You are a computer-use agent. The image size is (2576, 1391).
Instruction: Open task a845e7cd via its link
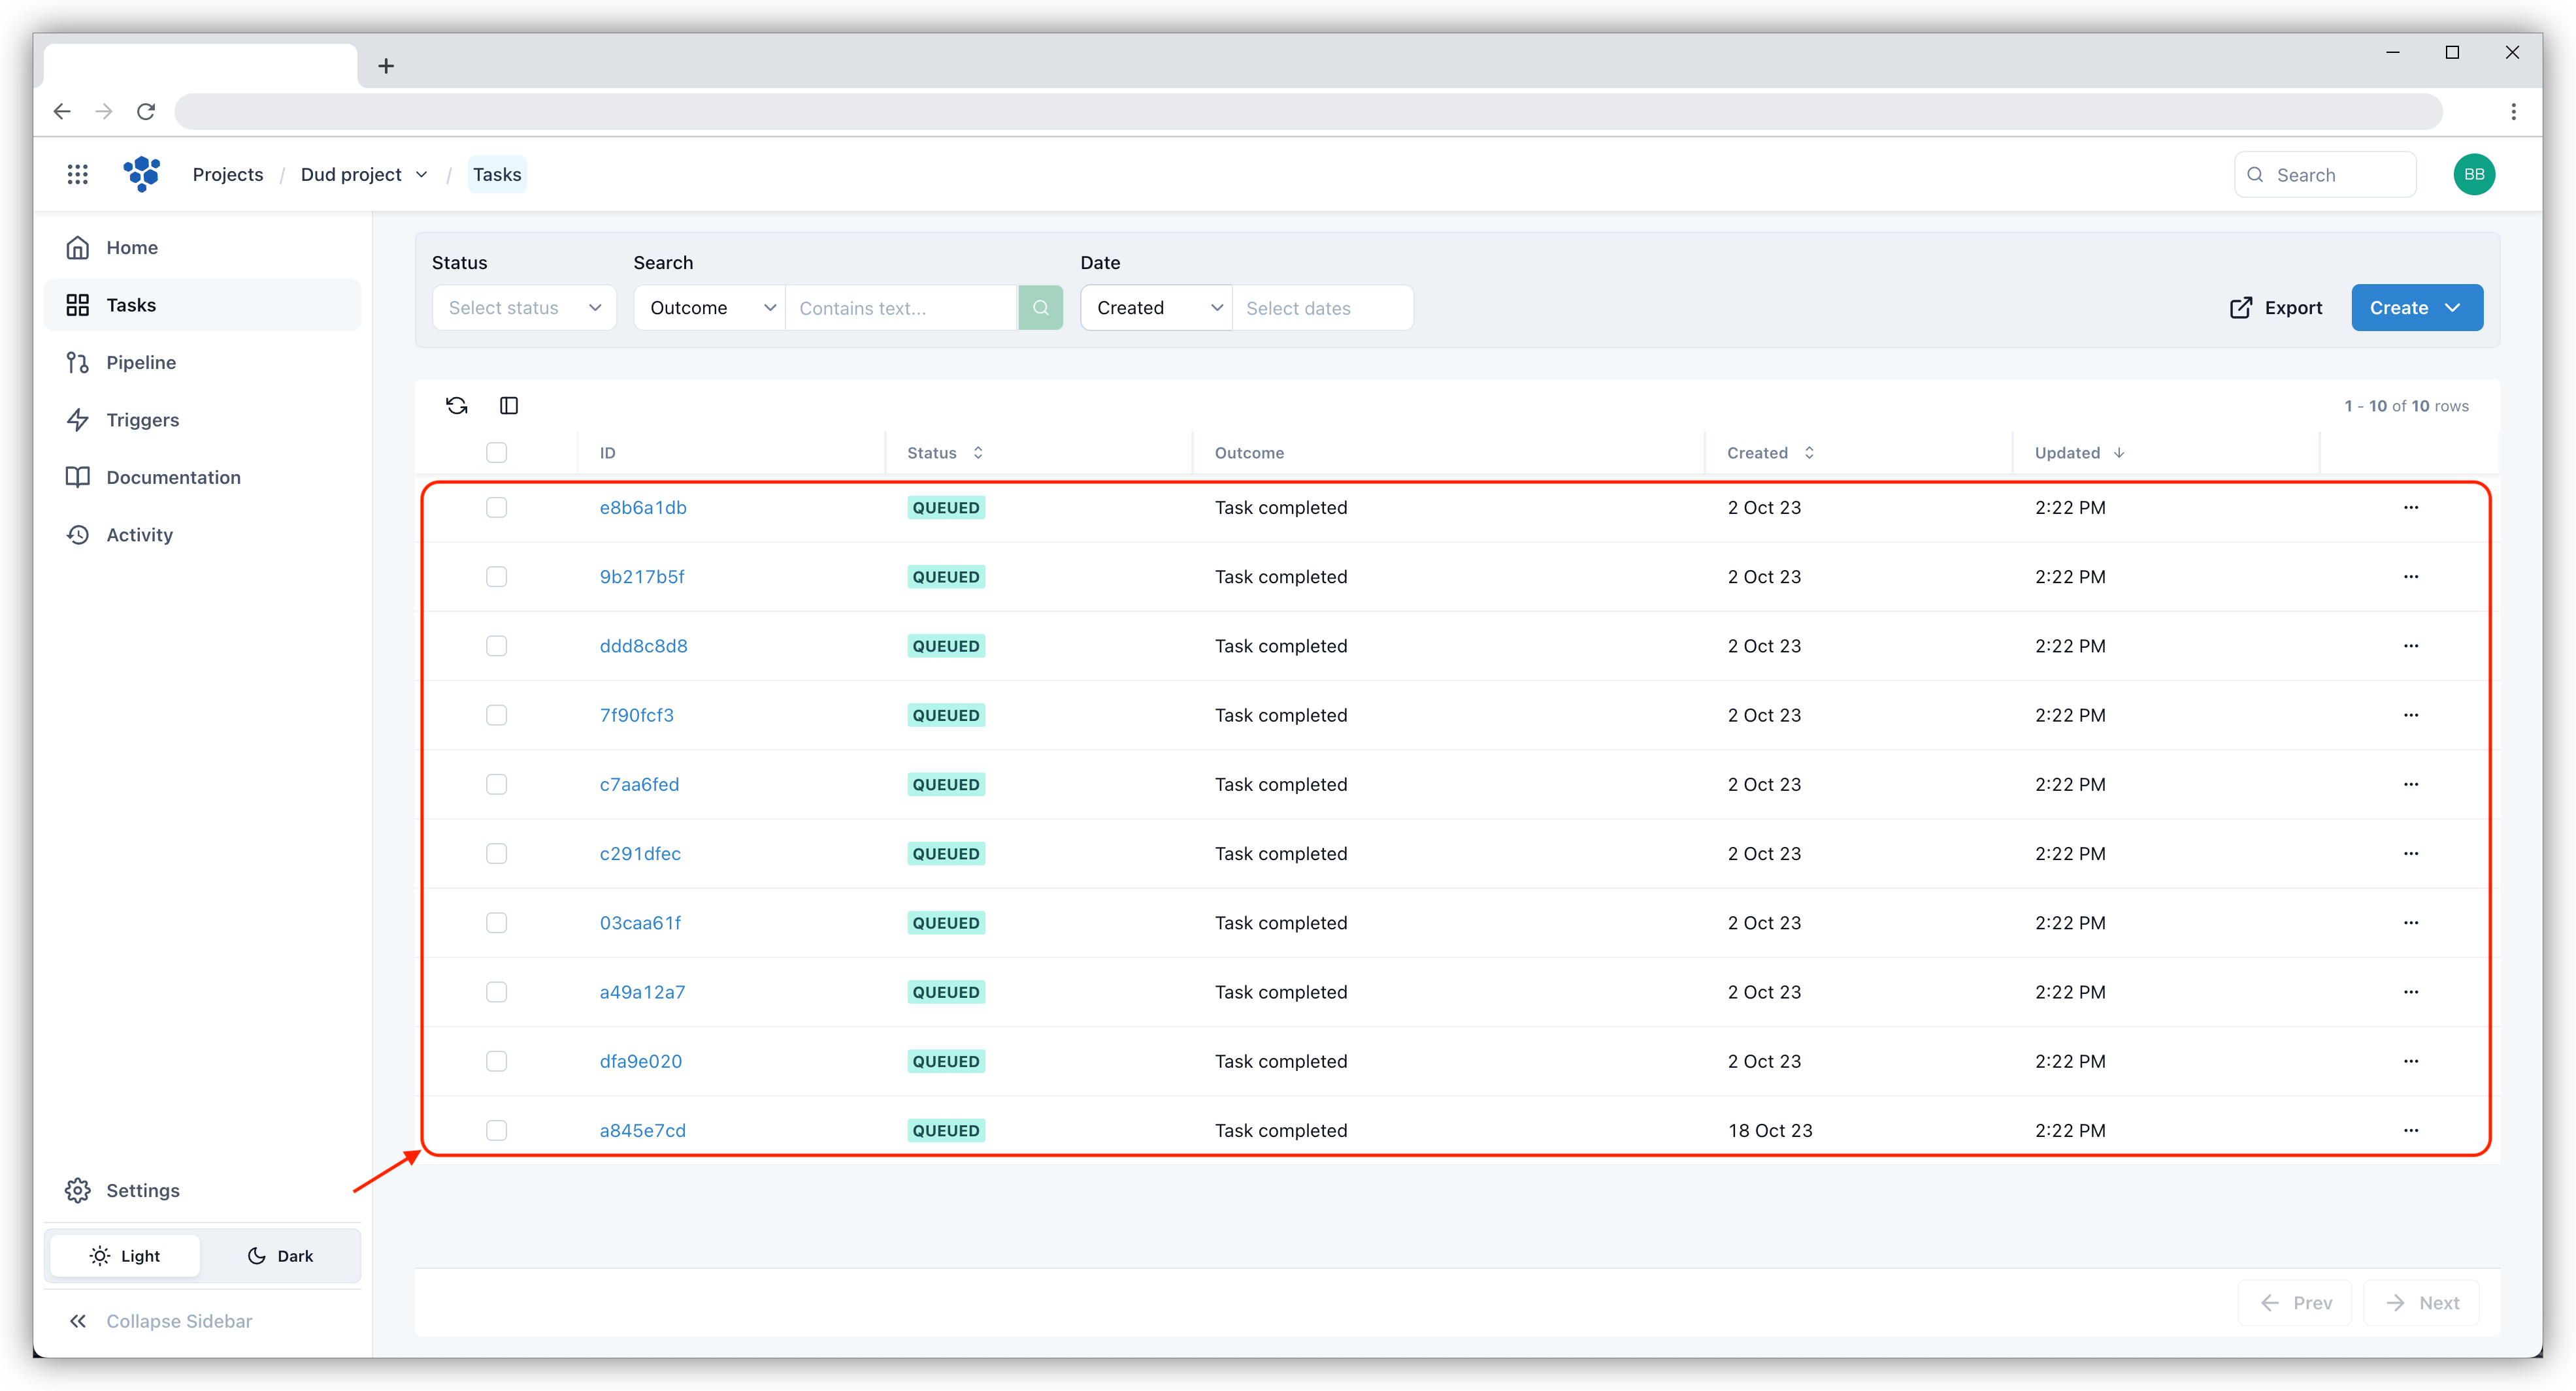click(642, 1130)
